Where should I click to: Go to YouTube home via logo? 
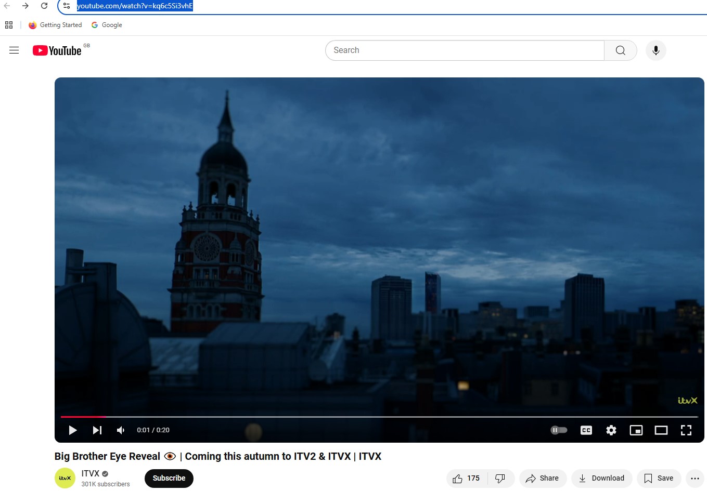tap(57, 50)
